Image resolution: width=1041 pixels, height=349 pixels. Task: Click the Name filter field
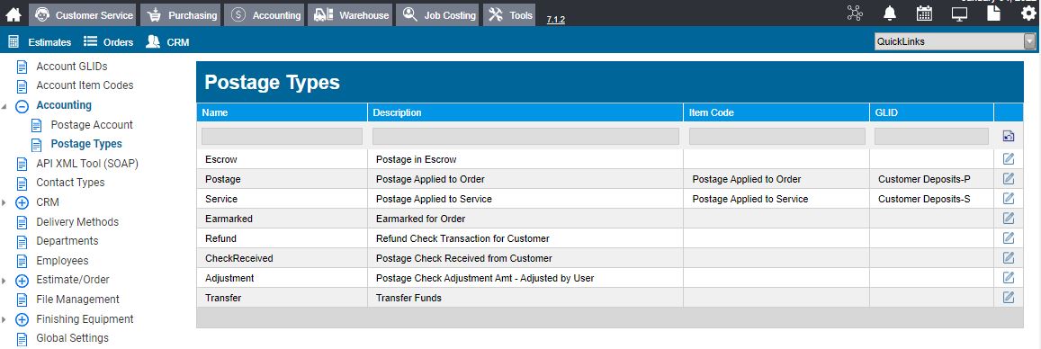tap(283, 136)
